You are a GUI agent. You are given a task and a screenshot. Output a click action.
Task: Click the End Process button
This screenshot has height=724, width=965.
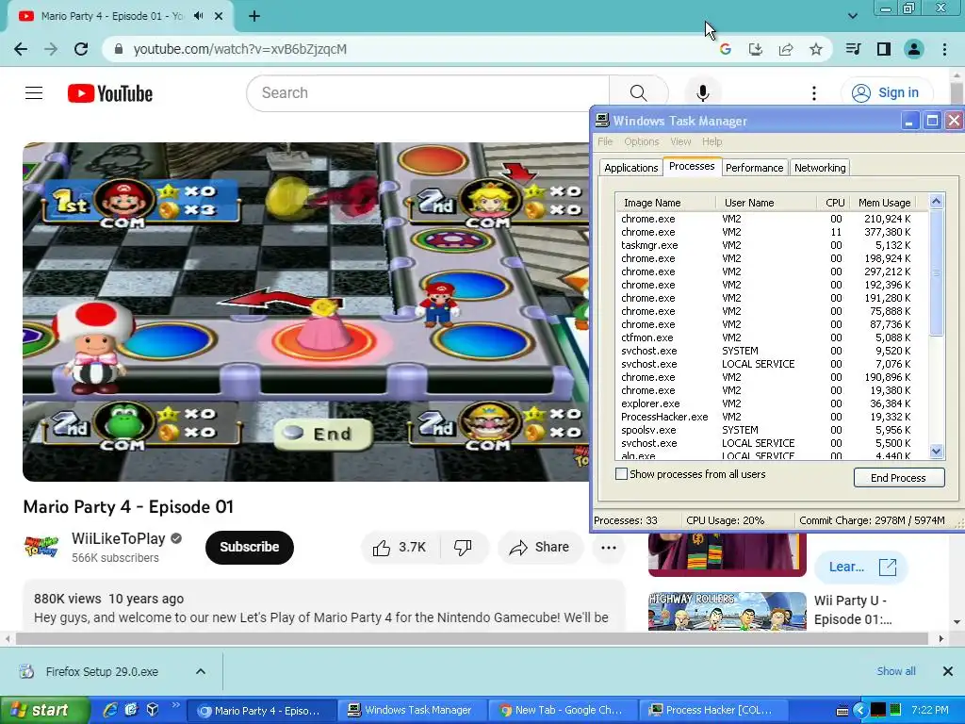pyautogui.click(x=898, y=478)
